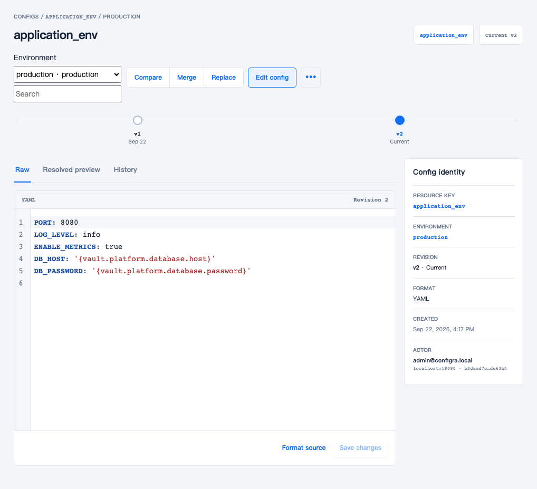Click Save changes

(x=360, y=448)
